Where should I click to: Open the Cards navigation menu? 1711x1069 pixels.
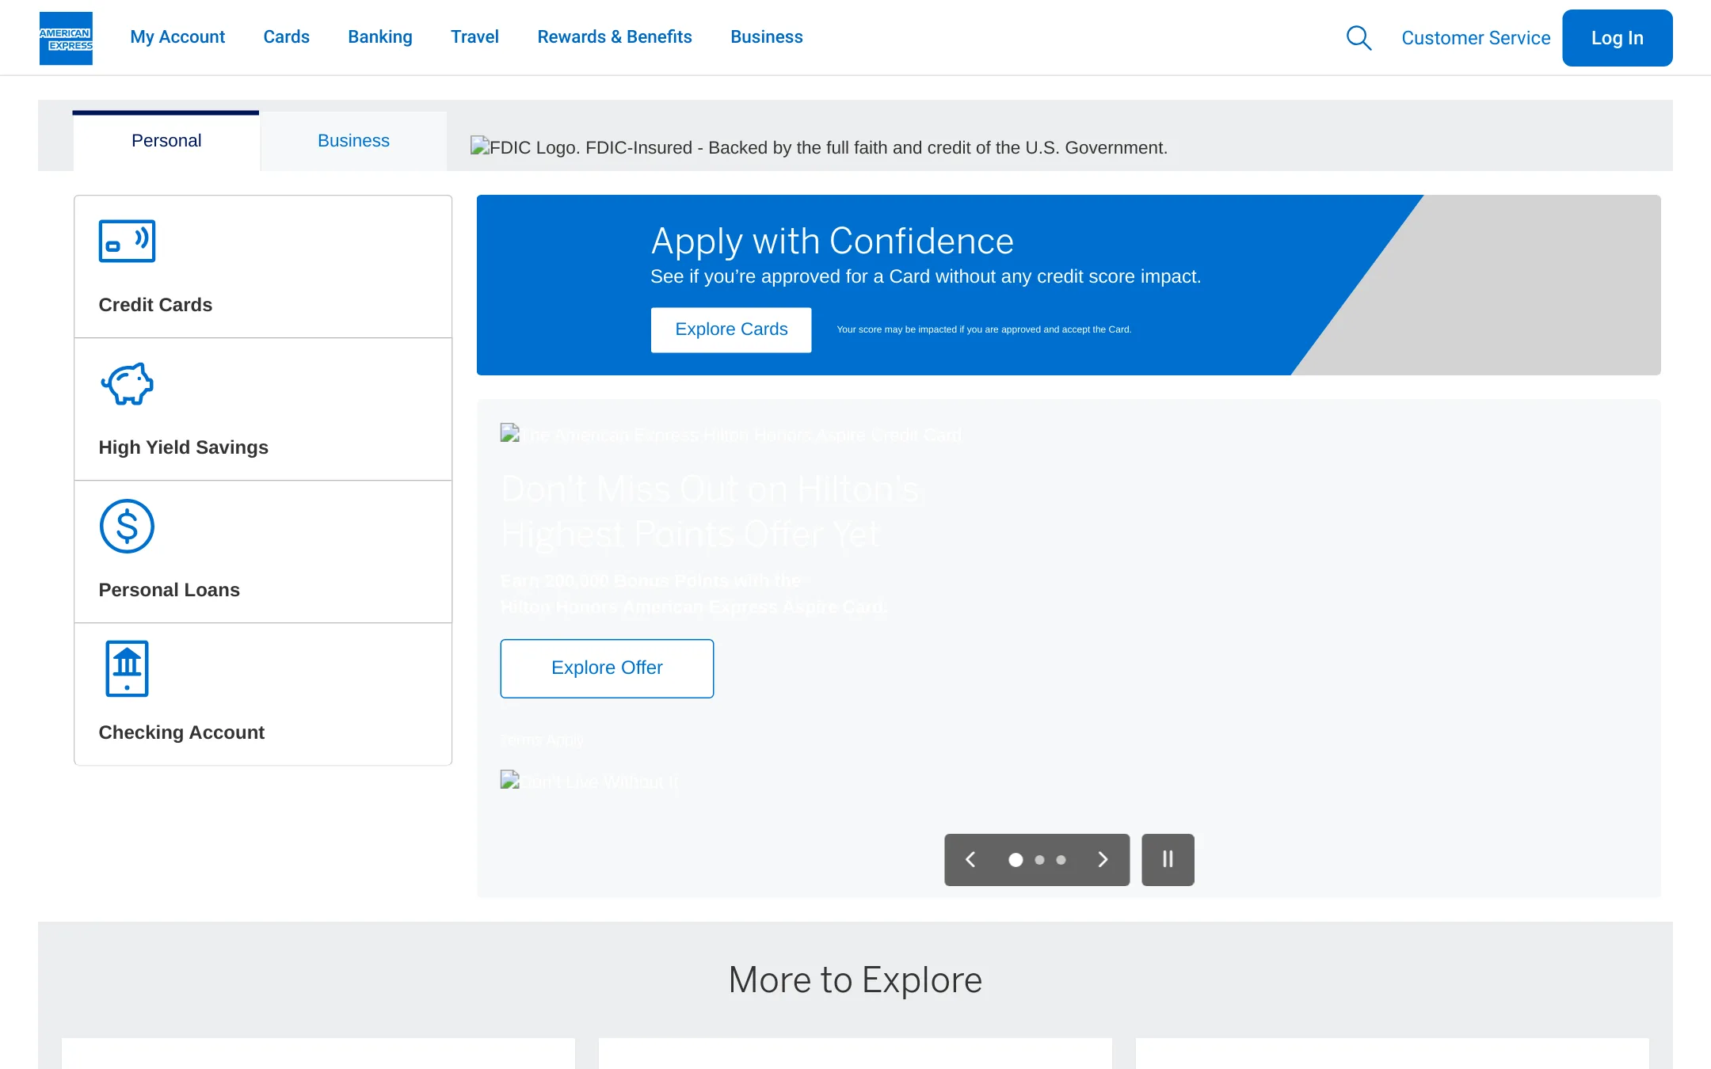click(x=286, y=37)
